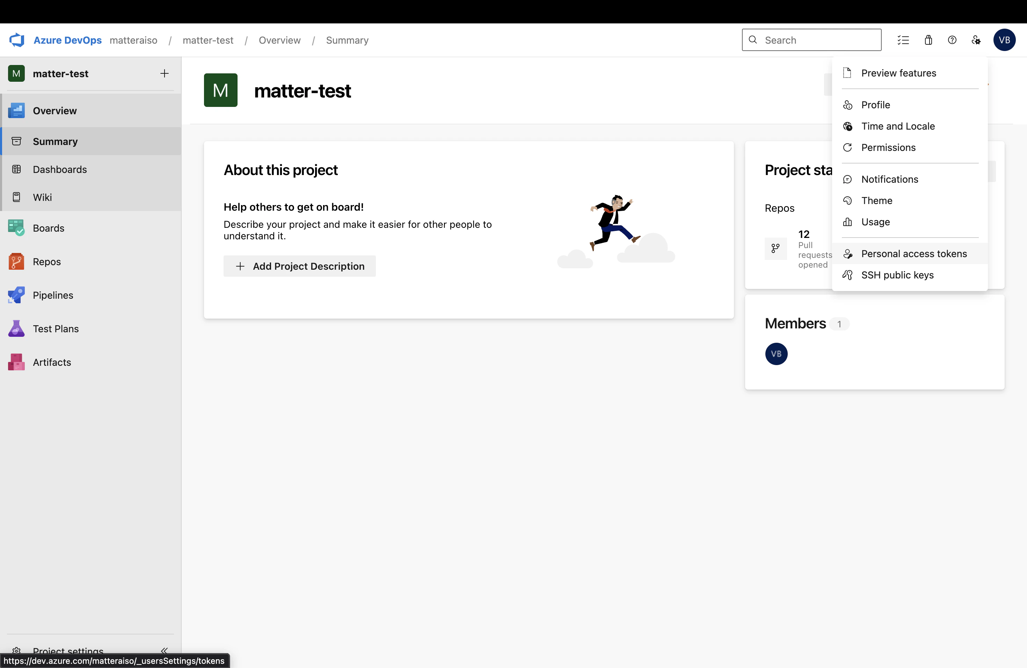Open the VB profile avatar menu
Image resolution: width=1027 pixels, height=668 pixels.
(x=1005, y=40)
